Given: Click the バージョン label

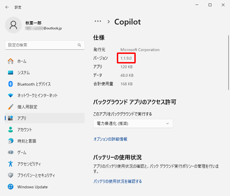Looking at the screenshot, I should point(101,58).
